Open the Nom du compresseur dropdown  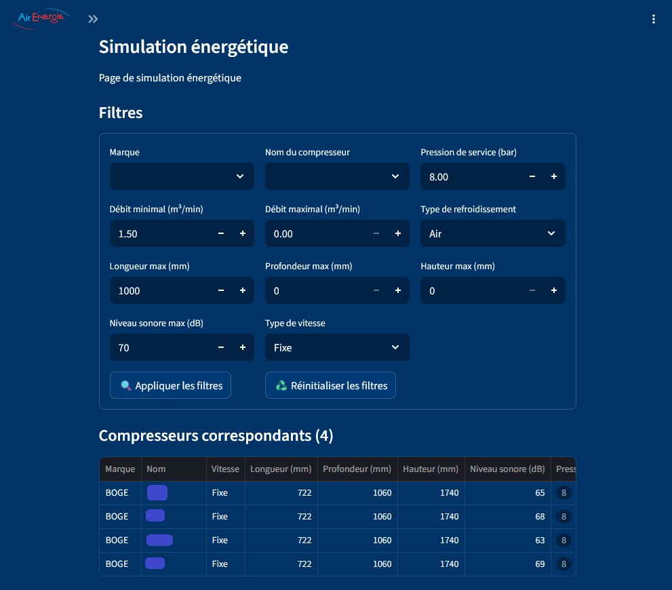[x=337, y=176]
